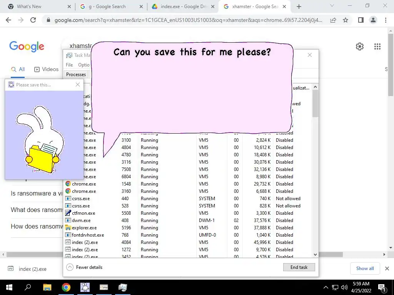Select fontdrvhost.exe process row
This screenshot has width=394, height=295.
pyautogui.click(x=187, y=235)
